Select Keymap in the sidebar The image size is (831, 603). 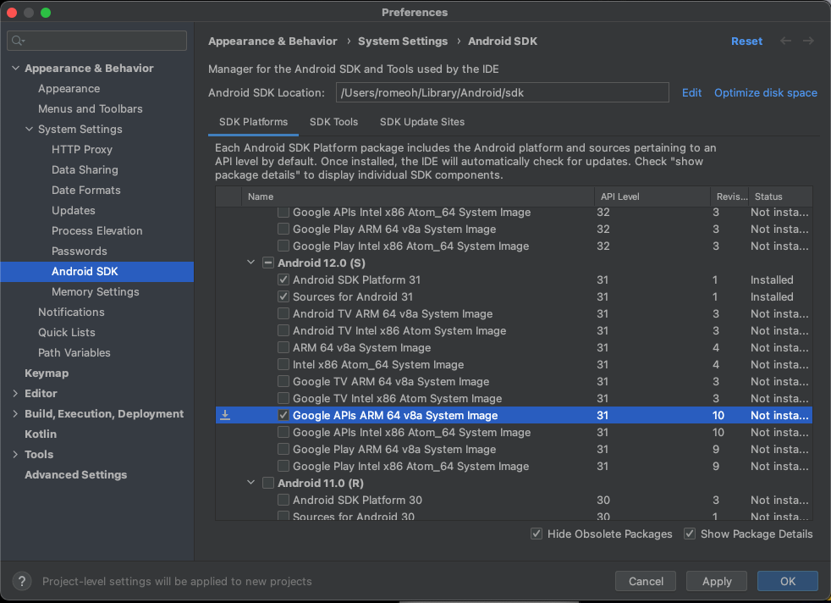47,373
